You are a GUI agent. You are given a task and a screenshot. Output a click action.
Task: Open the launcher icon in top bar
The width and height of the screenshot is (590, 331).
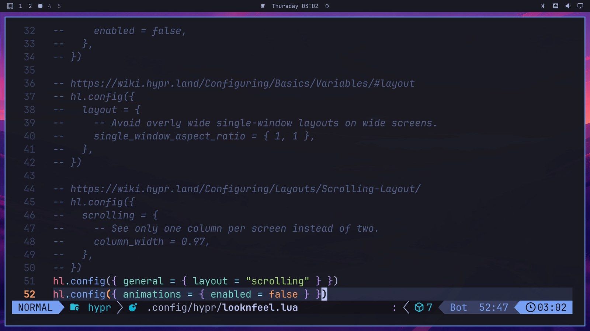pos(10,6)
